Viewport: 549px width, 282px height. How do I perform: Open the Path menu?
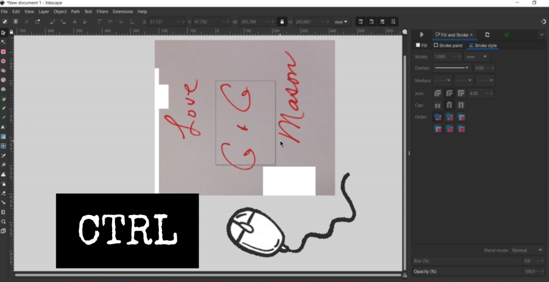tap(76, 11)
